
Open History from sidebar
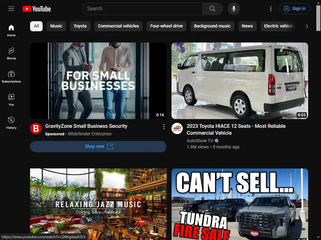click(x=11, y=123)
